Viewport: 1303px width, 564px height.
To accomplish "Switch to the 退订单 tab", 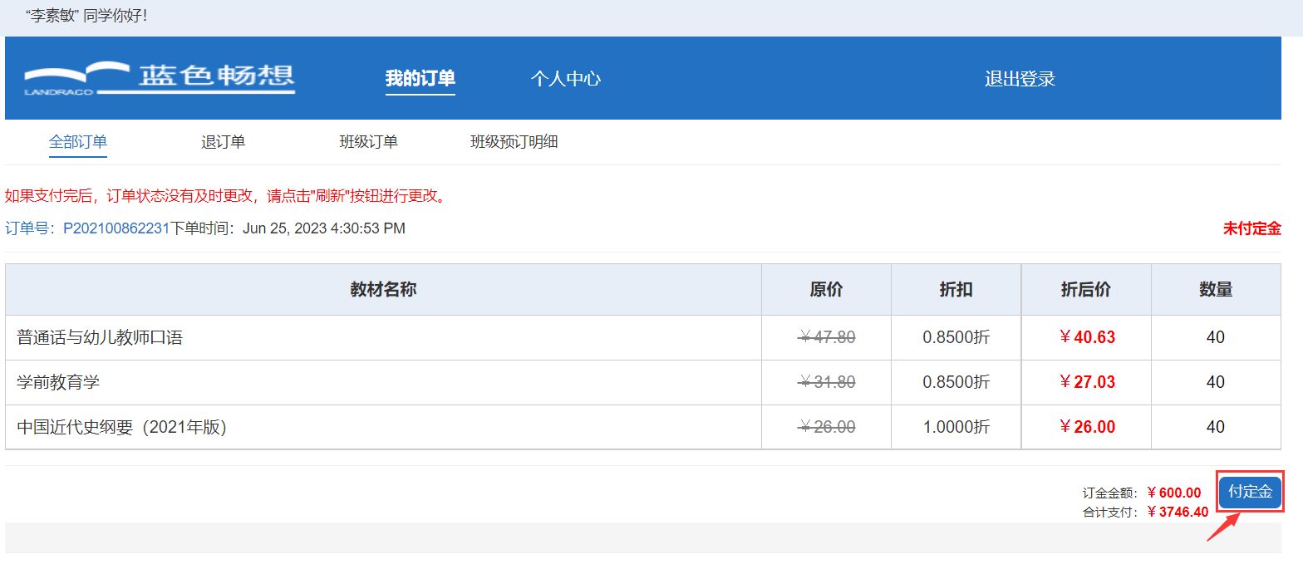I will (x=223, y=142).
